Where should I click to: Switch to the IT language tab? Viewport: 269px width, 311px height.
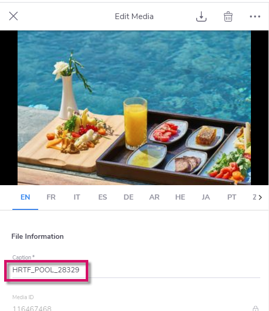[x=77, y=197]
